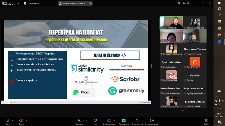
Task: Expand chat options arrow
Action: coord(100,121)
